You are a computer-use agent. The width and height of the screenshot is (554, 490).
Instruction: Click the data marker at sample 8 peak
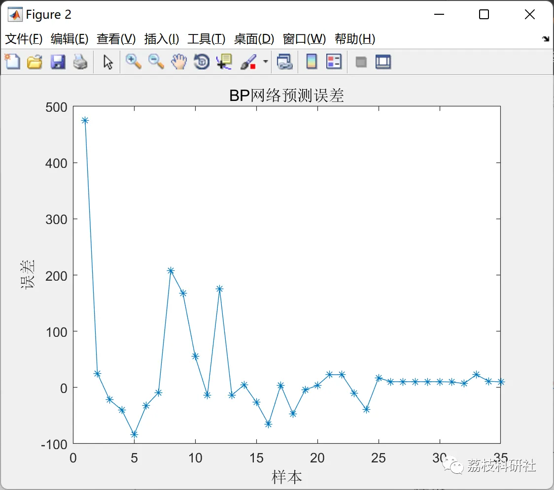171,271
